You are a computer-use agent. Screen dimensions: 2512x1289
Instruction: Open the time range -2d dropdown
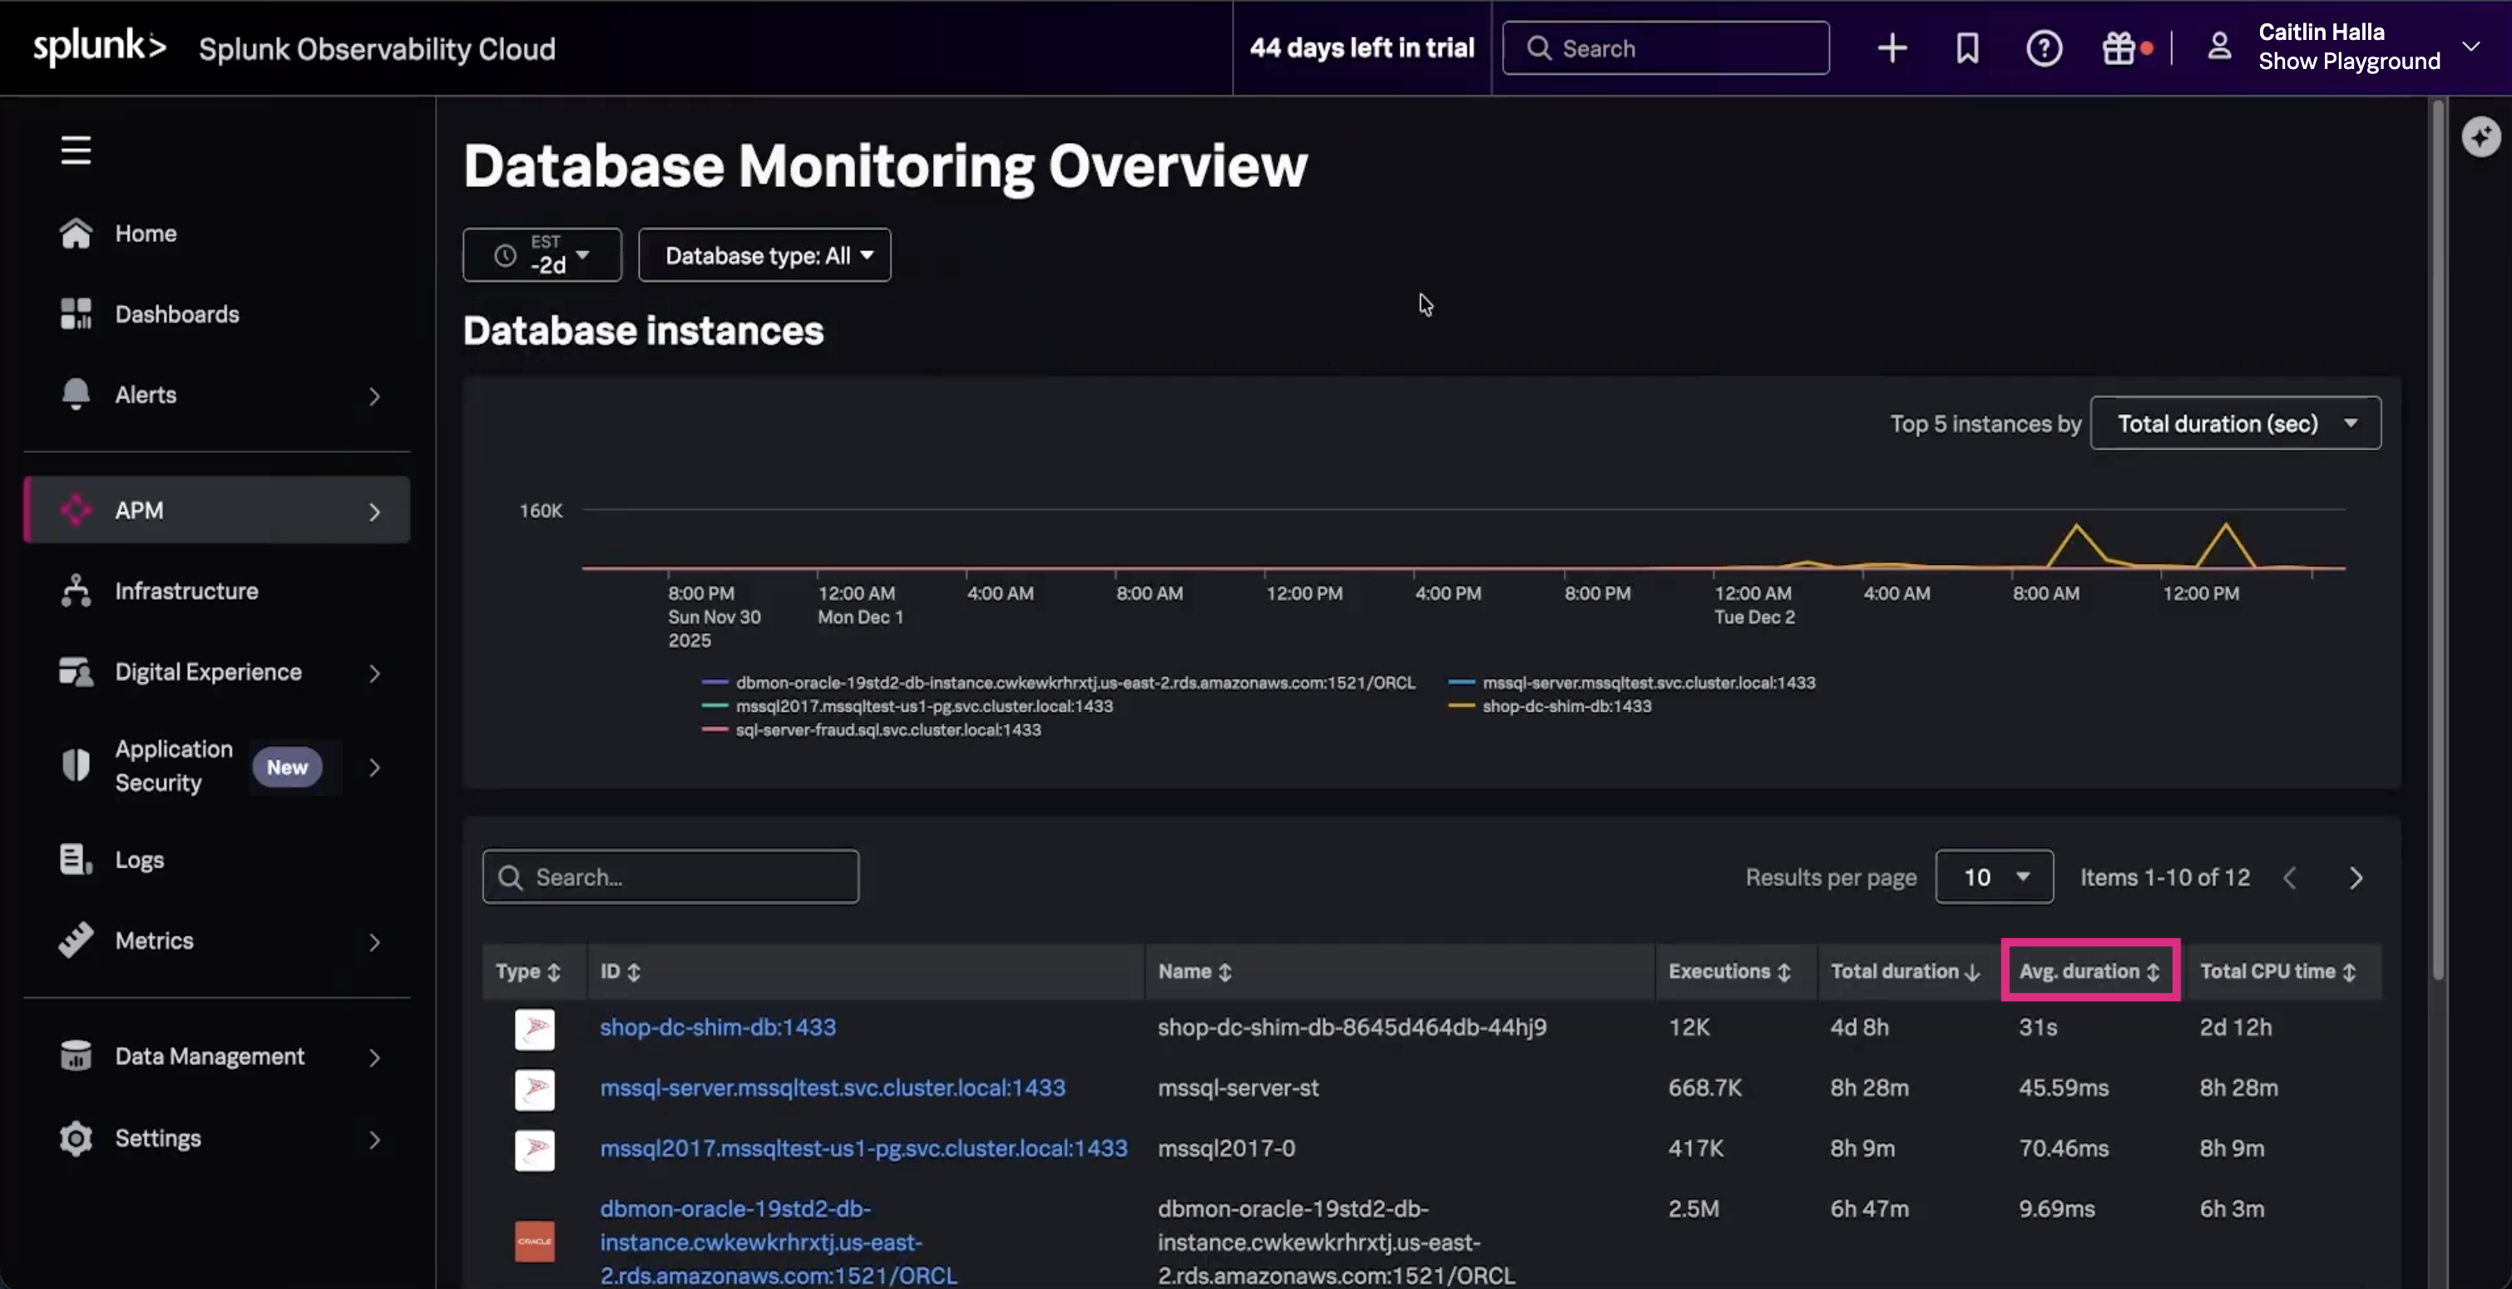[542, 254]
